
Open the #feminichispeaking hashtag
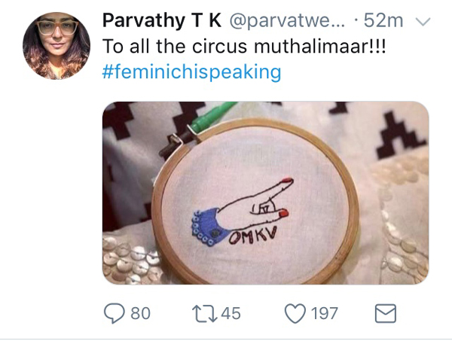point(191,72)
